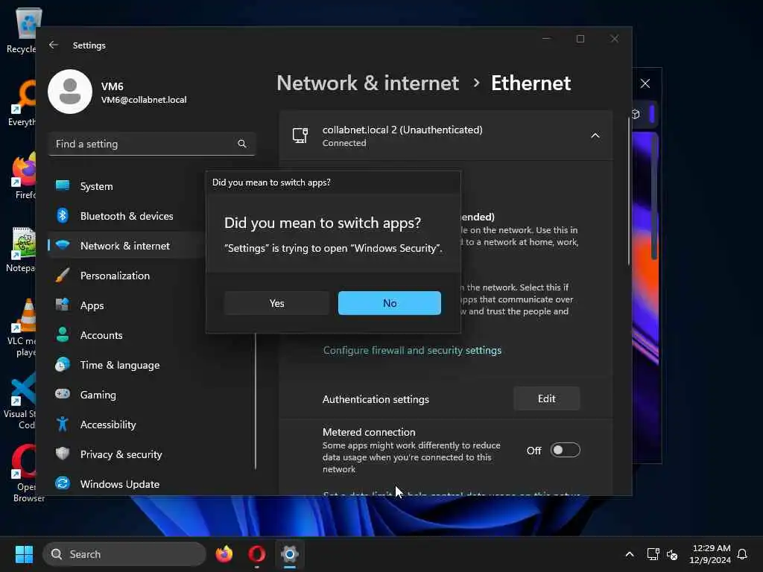Open the Notepad++ desktop shortcut
This screenshot has width=763, height=572.
coord(20,250)
